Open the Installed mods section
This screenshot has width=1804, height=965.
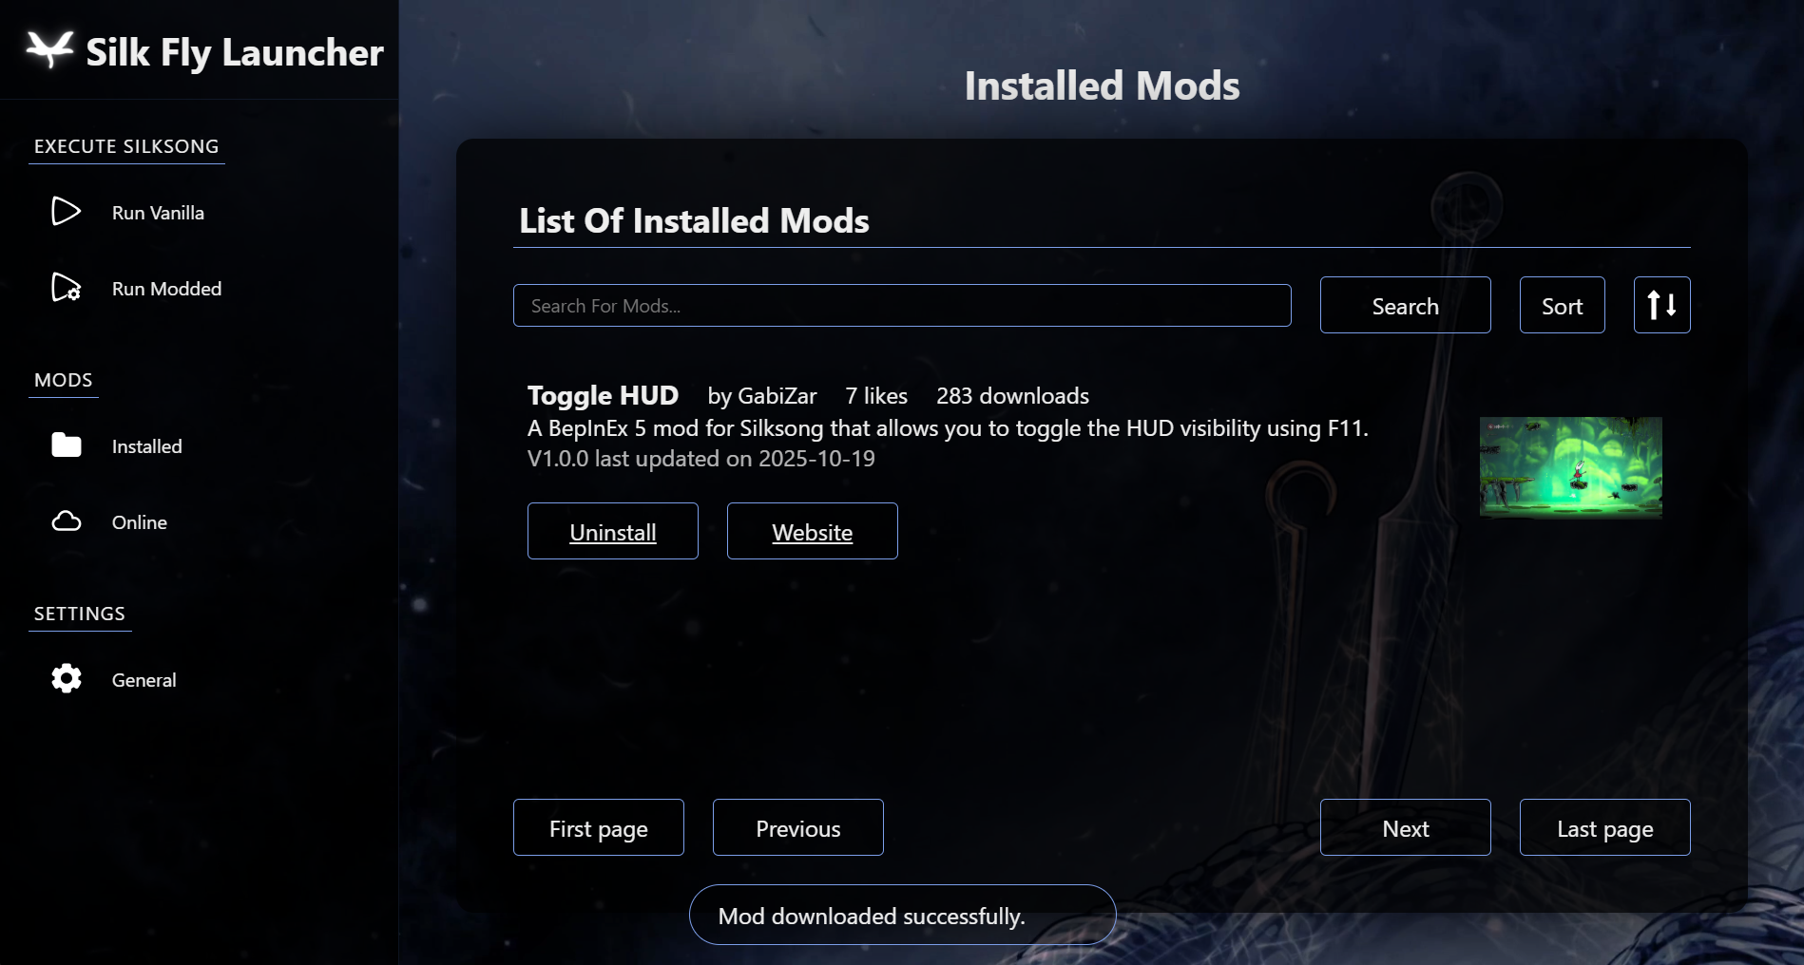click(x=146, y=446)
